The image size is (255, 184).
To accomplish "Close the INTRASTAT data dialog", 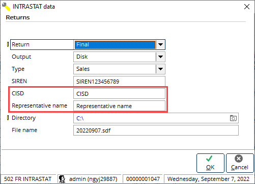I will [x=247, y=7].
